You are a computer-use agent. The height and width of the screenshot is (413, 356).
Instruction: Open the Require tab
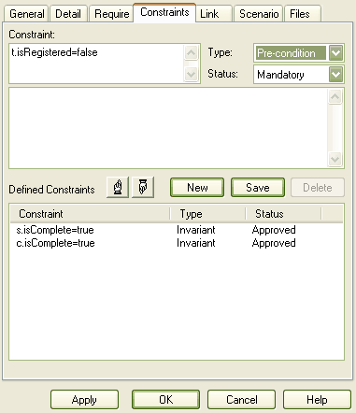[111, 14]
